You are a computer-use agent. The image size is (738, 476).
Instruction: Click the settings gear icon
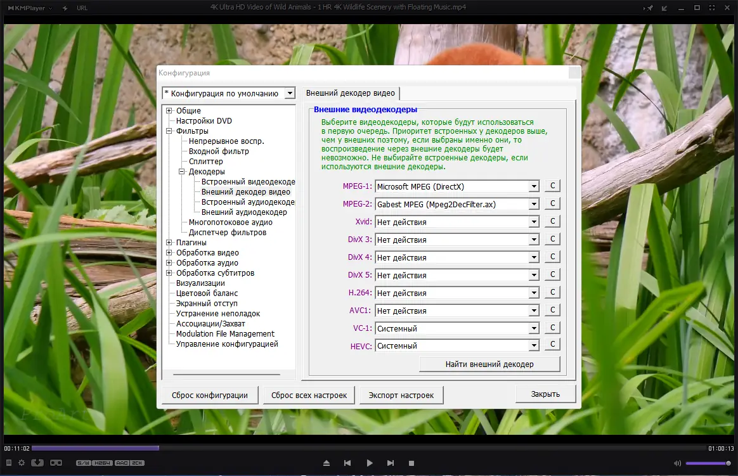(x=21, y=463)
